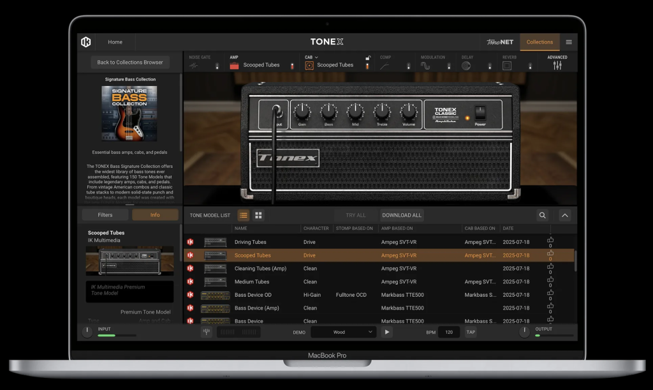The image size is (653, 390).
Task: Click the Download All button
Action: coord(402,215)
